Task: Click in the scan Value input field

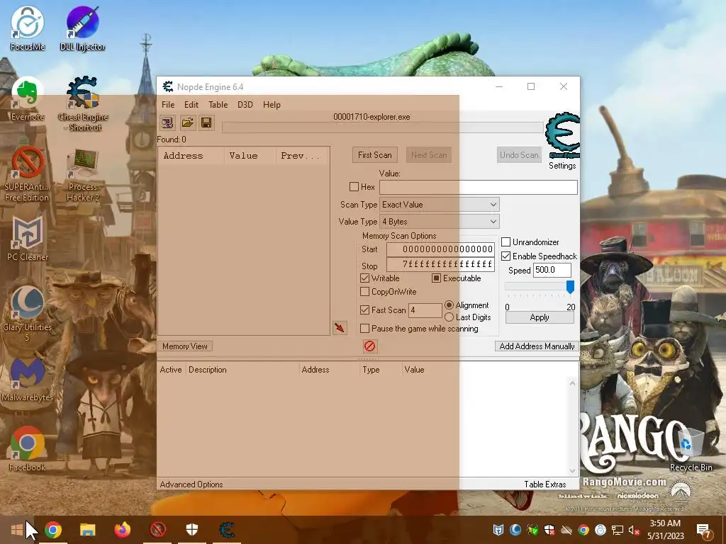Action: pyautogui.click(x=479, y=187)
